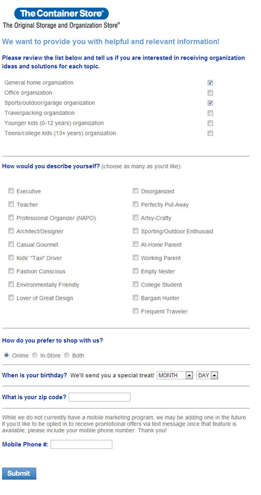Click the Submit button

[19, 473]
